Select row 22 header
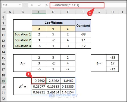The image size is (127, 102). [3, 99]
